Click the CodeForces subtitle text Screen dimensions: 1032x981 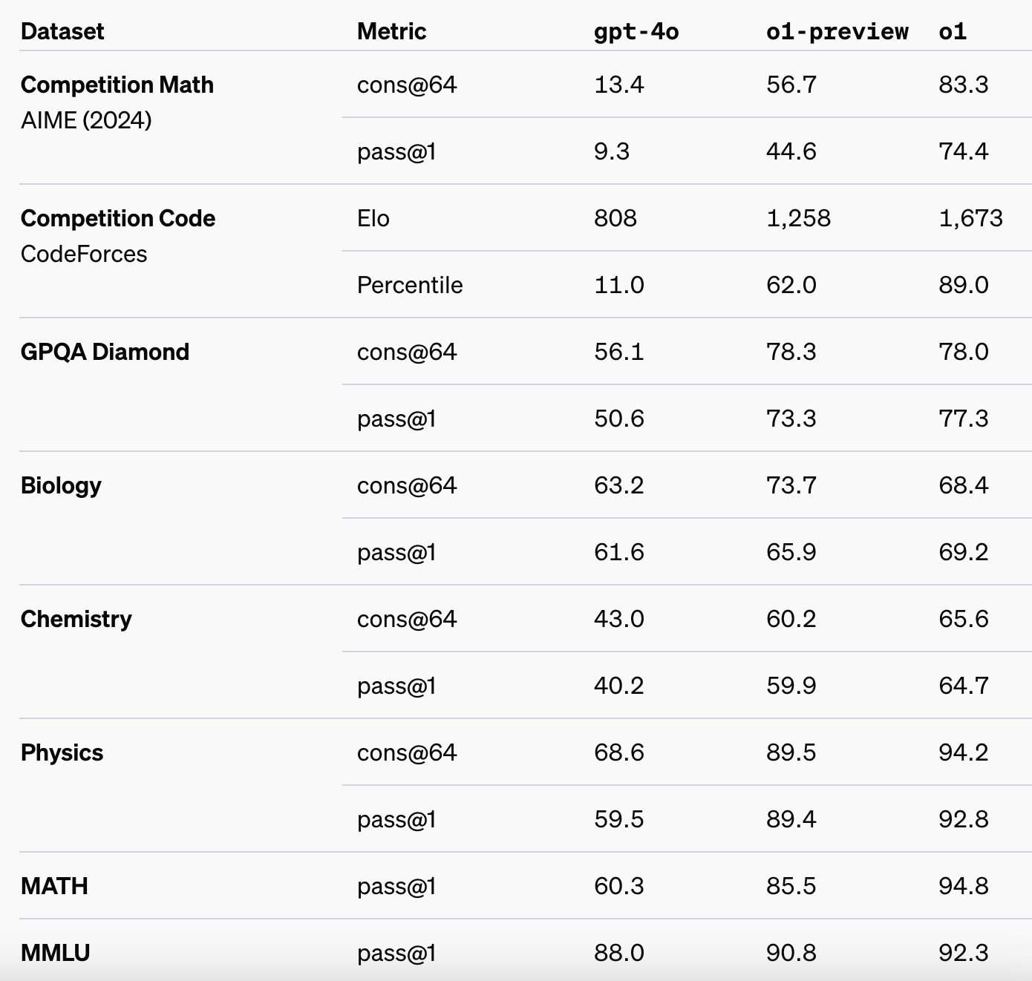[x=84, y=254]
